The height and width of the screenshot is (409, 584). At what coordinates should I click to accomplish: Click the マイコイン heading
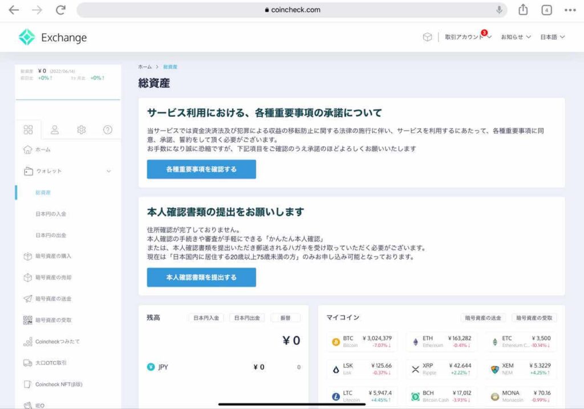(x=343, y=317)
